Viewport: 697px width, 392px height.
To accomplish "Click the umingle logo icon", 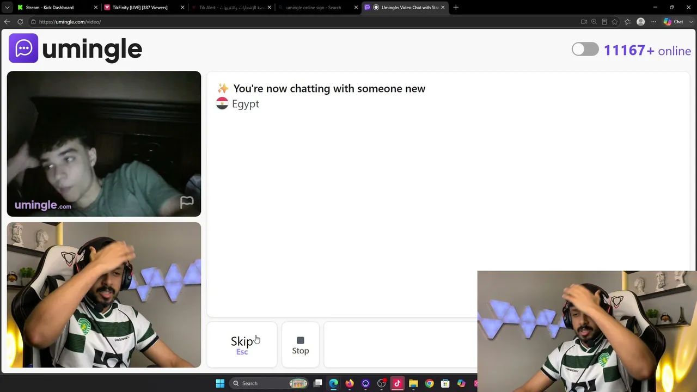I will 23,48.
